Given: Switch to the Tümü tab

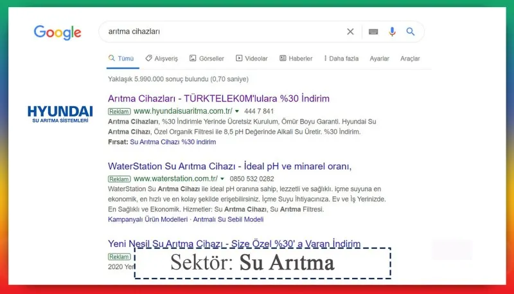Looking at the screenshot, I should tap(120, 59).
